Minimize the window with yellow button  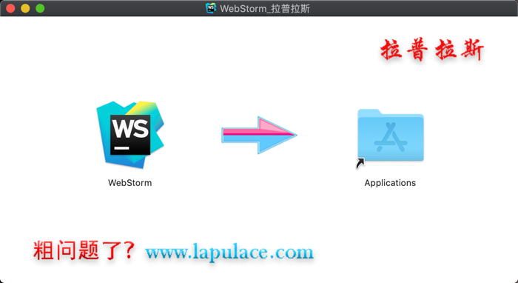coord(25,8)
